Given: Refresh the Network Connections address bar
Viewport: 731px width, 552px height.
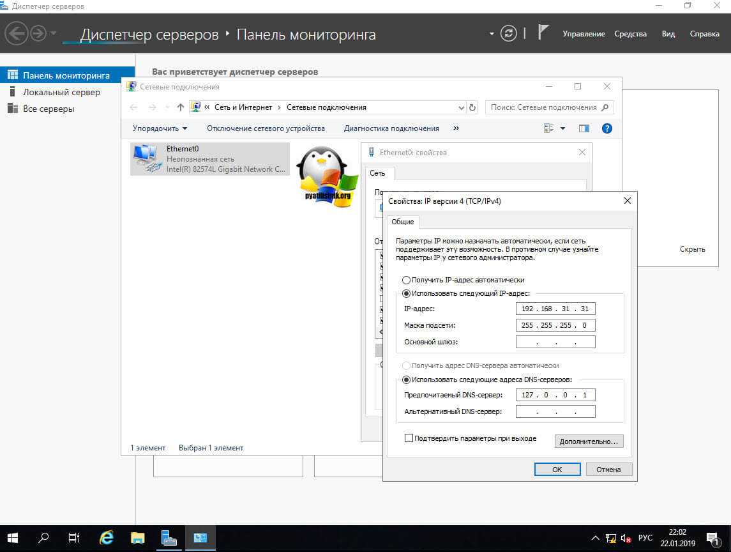Looking at the screenshot, I should pos(472,107).
